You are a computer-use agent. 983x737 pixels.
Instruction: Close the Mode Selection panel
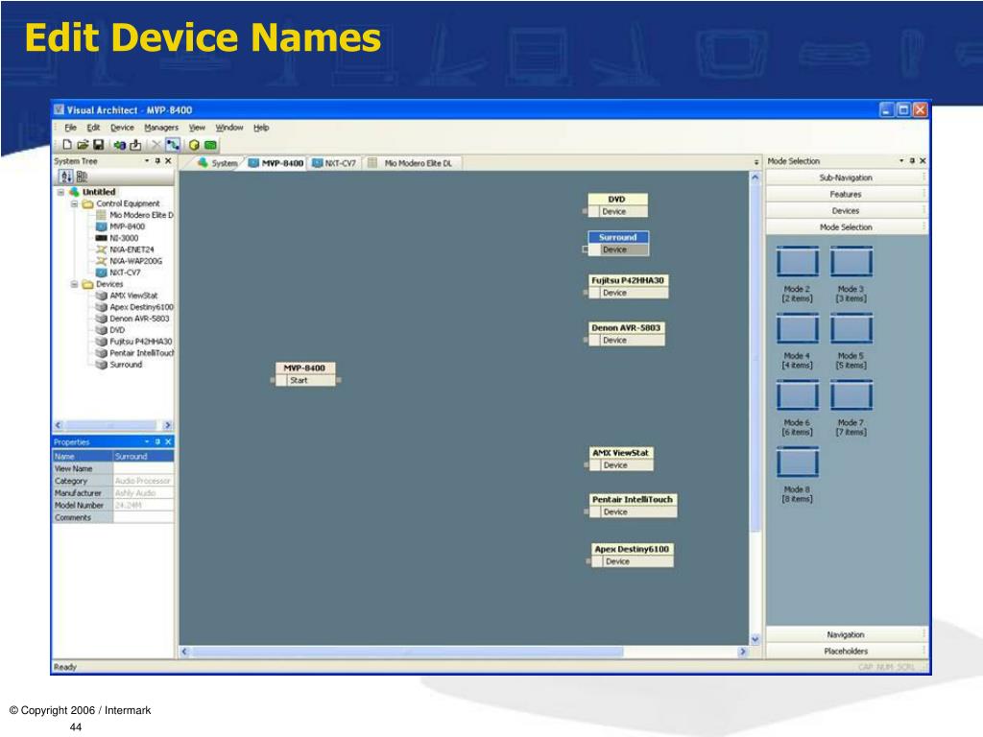pos(923,161)
